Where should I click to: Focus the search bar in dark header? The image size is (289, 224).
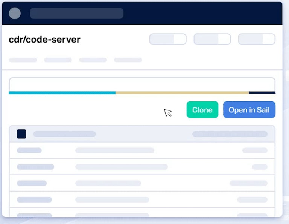77,13
